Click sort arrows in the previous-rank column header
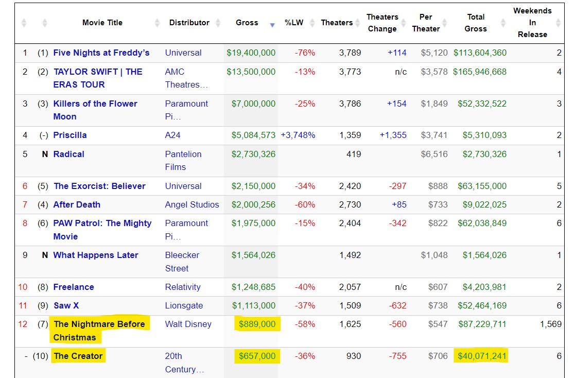Screen dimensions: 575x378 (x=45, y=23)
